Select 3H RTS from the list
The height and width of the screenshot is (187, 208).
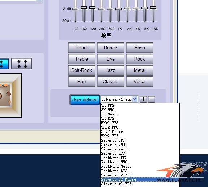pyautogui.click(x=140, y=118)
